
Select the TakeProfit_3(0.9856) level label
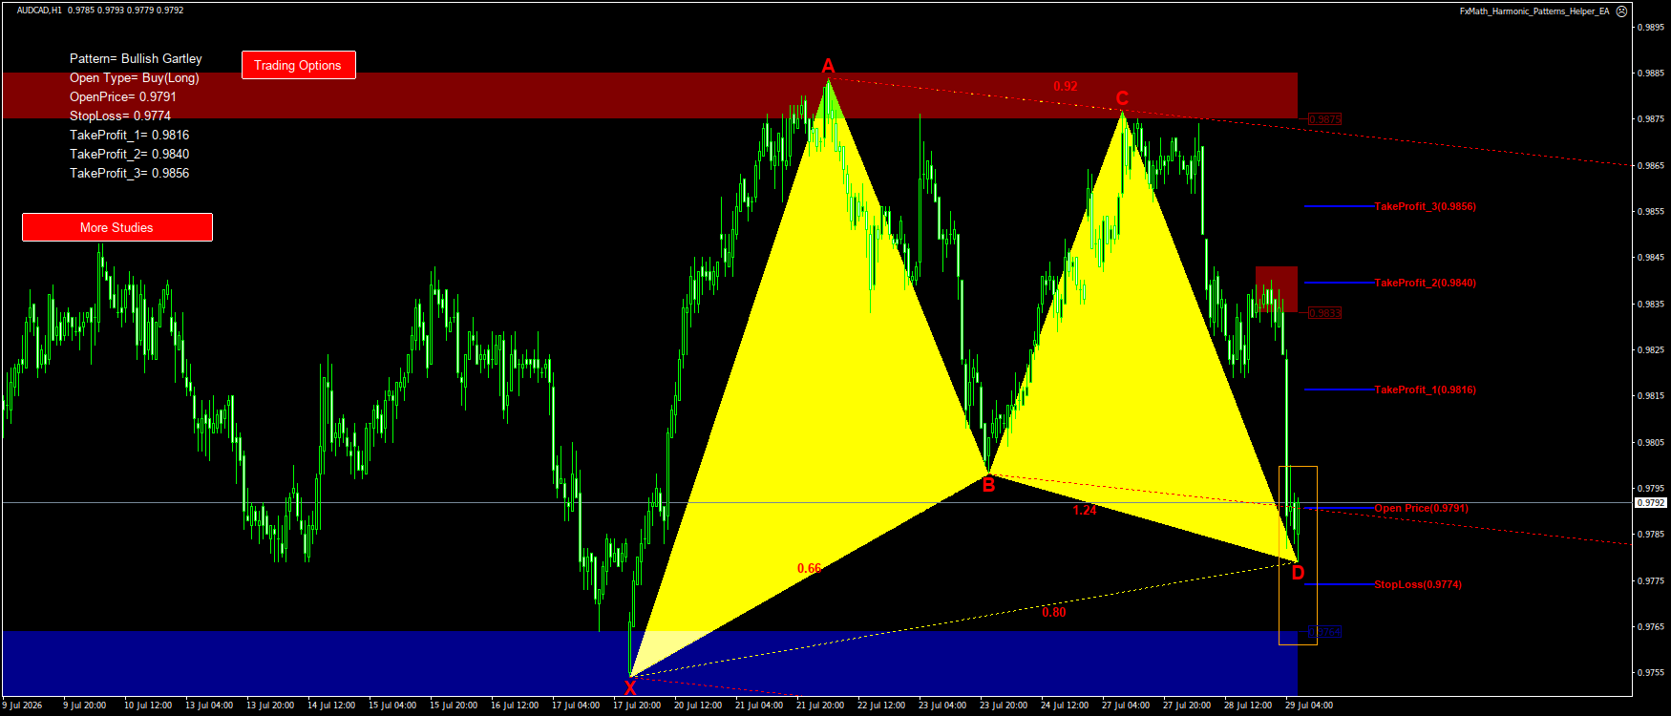[x=1425, y=206]
